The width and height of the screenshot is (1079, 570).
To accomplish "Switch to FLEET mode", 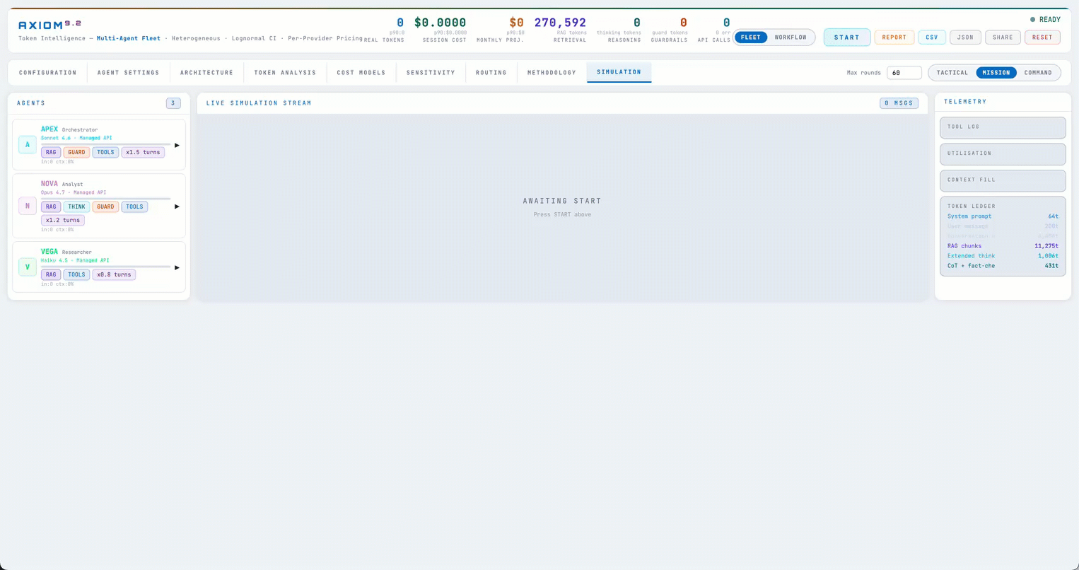I will tap(751, 37).
